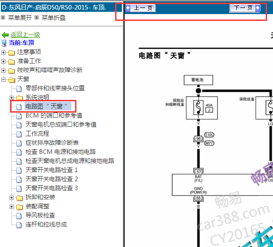Select the 系统说明 tree label
The image size is (273, 247).
coord(37,97)
